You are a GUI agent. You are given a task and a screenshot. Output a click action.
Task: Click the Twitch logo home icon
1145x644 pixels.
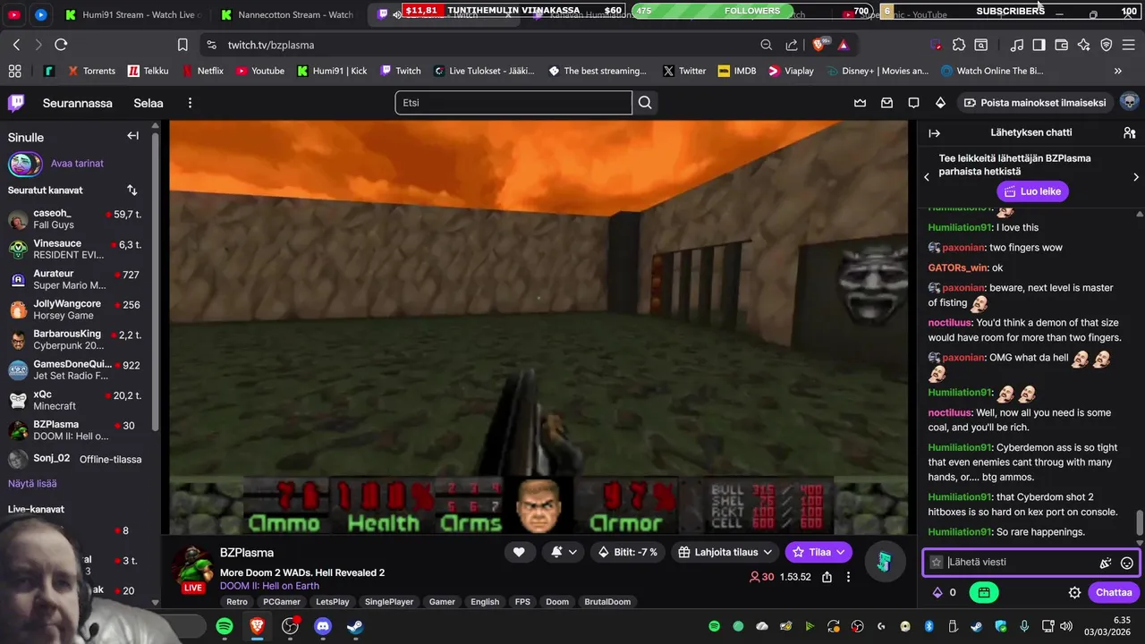coord(16,103)
